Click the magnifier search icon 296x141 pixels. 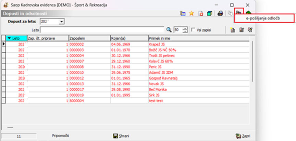tap(169, 30)
